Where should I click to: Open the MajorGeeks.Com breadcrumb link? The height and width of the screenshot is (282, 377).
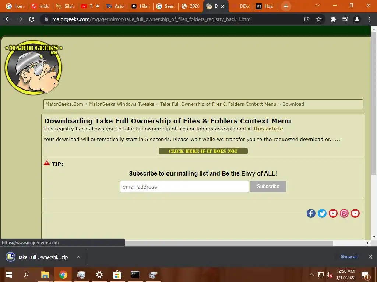click(64, 104)
